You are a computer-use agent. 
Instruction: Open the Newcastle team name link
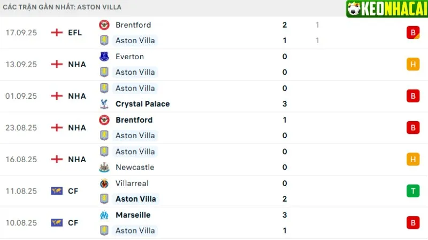point(135,167)
